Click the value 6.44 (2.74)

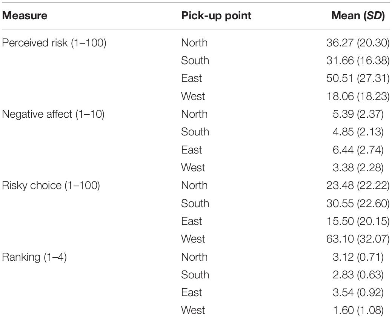(x=358, y=150)
